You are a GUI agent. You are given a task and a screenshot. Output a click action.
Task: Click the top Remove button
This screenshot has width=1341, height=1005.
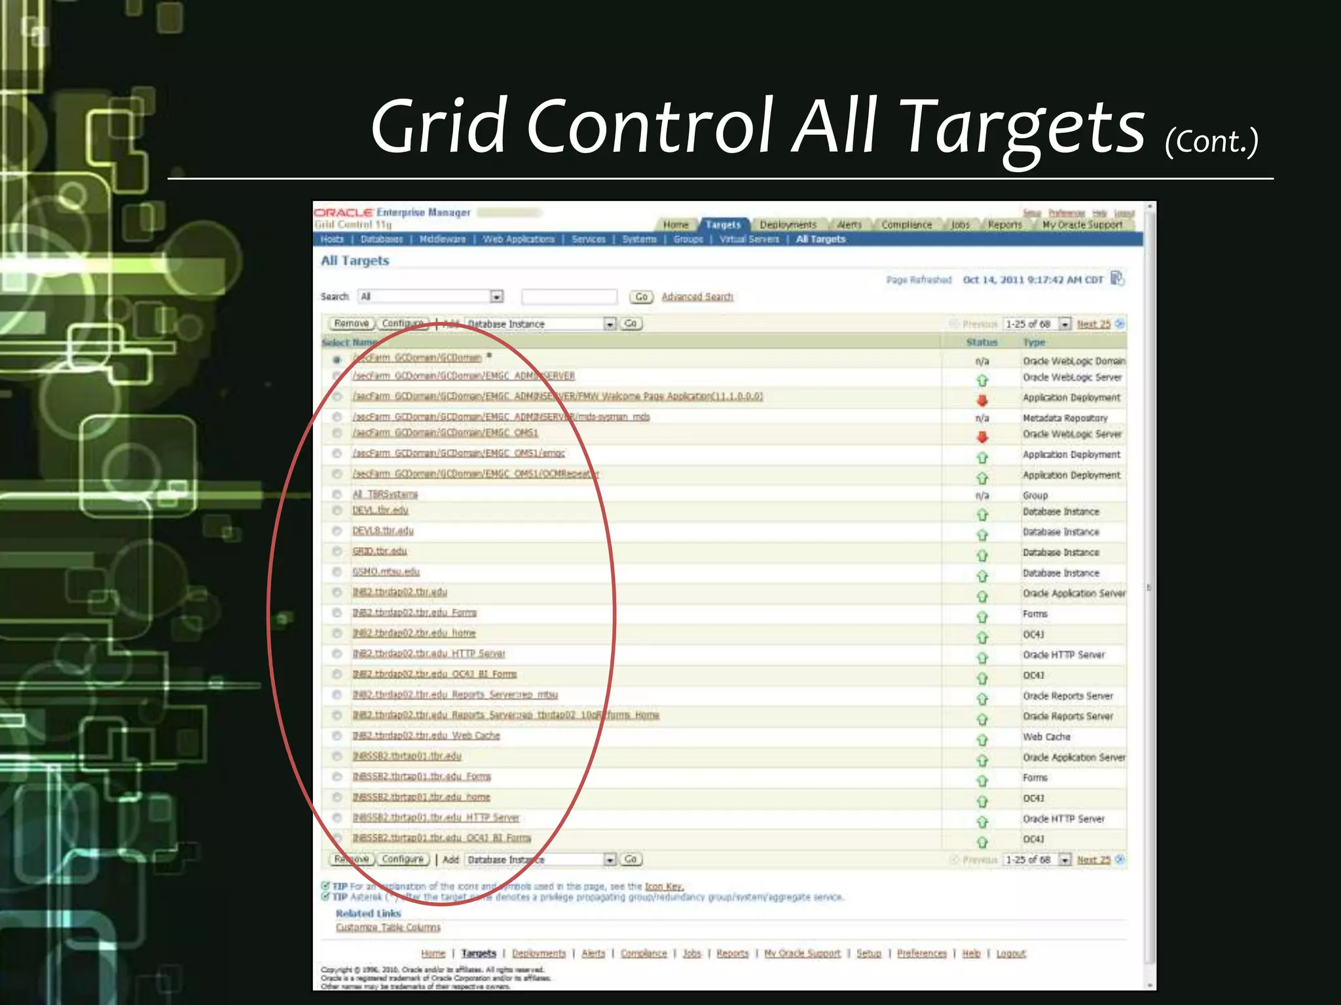coord(351,324)
